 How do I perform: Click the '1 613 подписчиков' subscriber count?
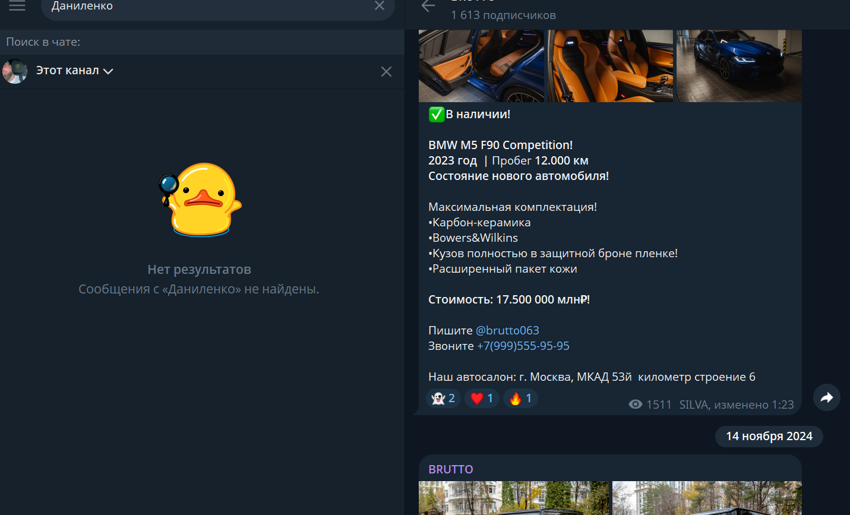(x=503, y=15)
